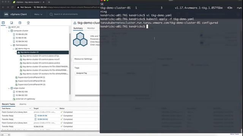This screenshot has height=136, width=243.
Task: Select host 10.184.92.106 under edge-cluster
Action: coord(22,91)
